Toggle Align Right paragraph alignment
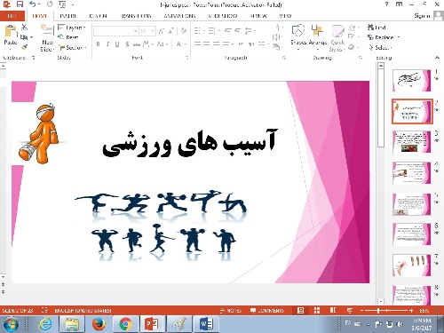444x333 pixels. [x=217, y=44]
